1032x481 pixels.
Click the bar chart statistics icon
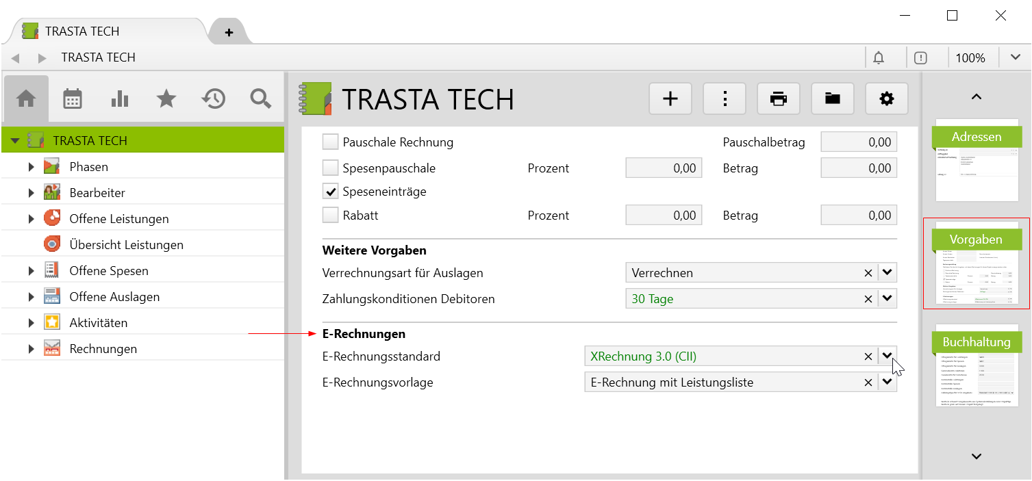[x=119, y=99]
